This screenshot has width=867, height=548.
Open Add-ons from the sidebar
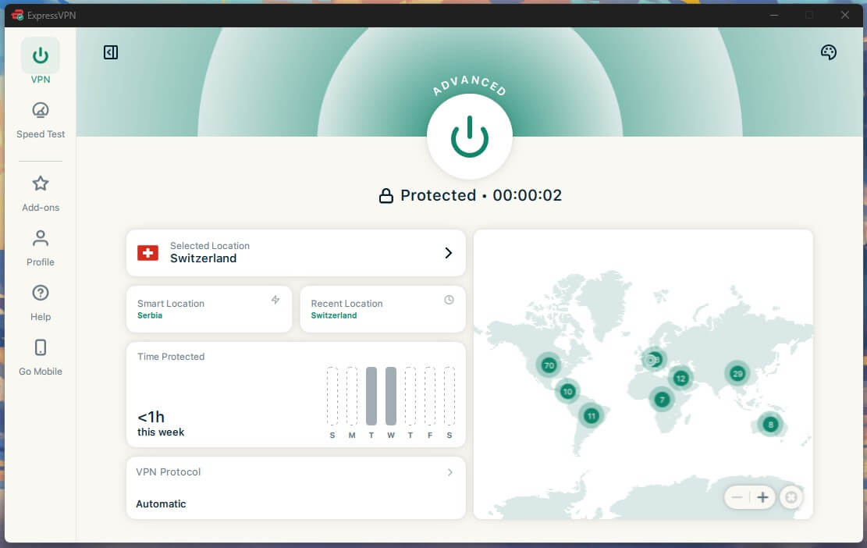click(41, 194)
